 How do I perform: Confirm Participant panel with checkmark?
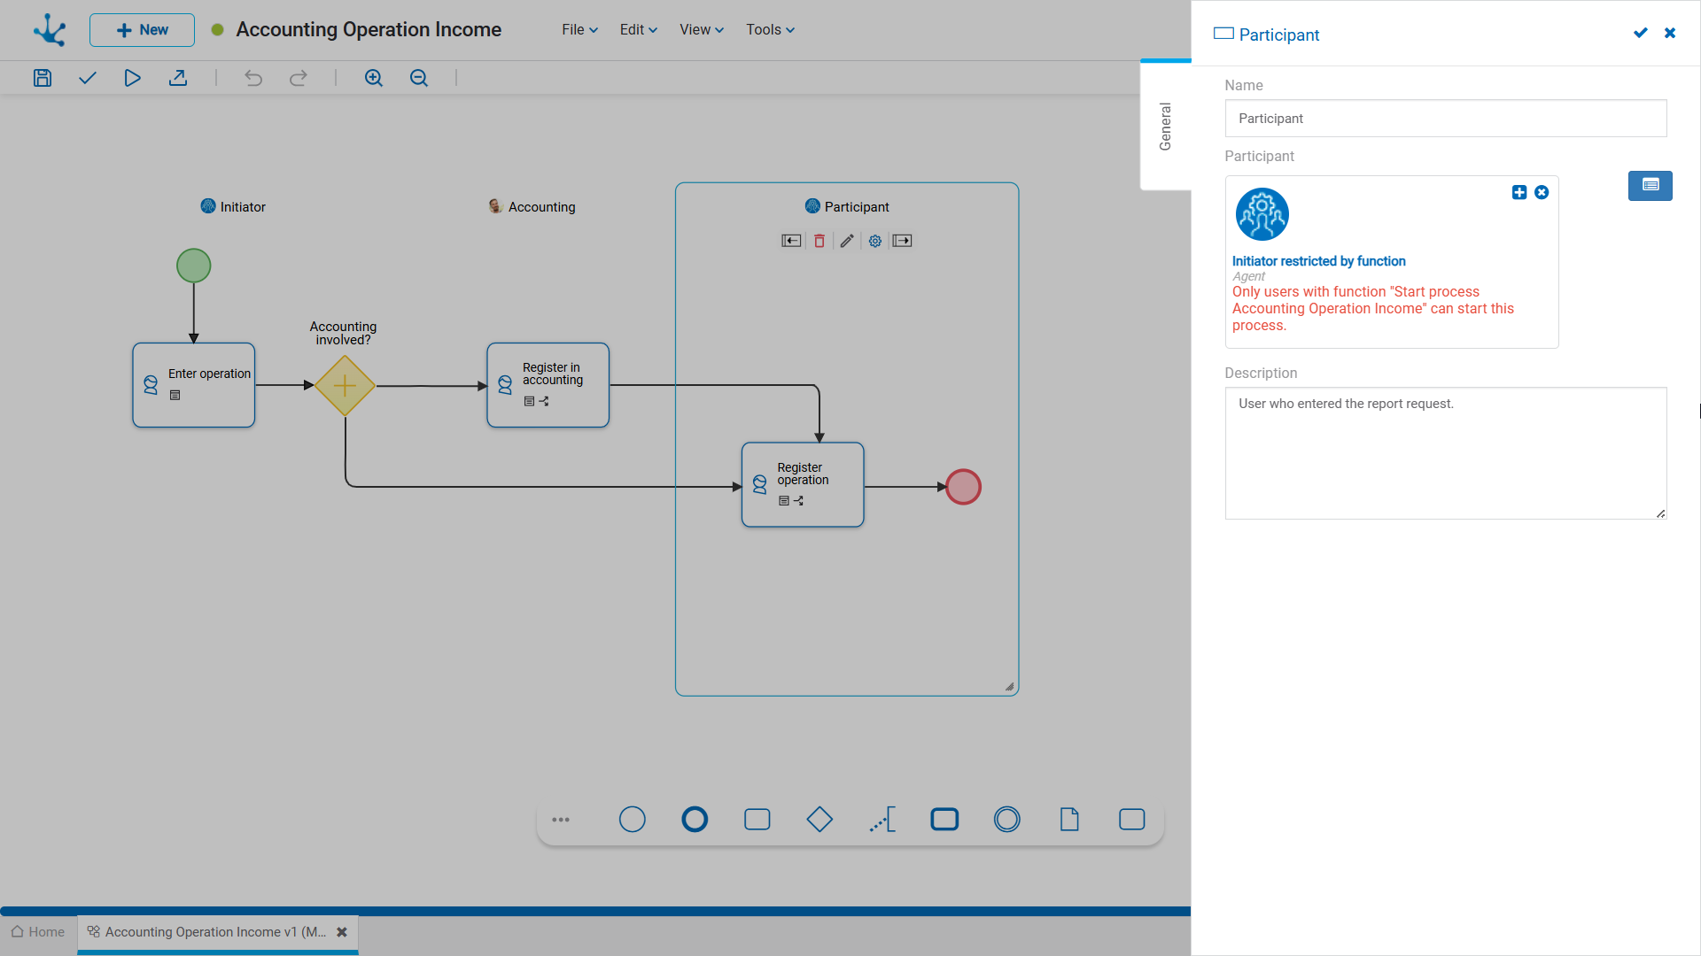click(x=1641, y=33)
